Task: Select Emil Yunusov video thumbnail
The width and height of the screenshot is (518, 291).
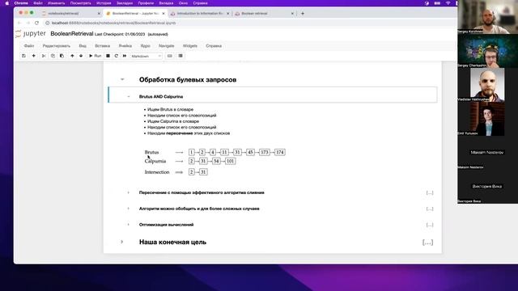Action: click(x=487, y=119)
